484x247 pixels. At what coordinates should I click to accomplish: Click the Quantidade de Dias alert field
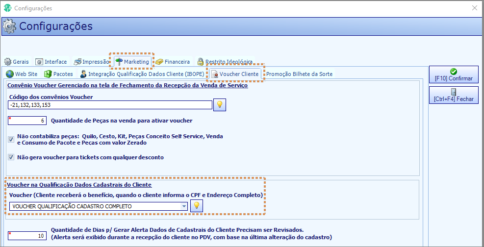[x=27, y=236]
